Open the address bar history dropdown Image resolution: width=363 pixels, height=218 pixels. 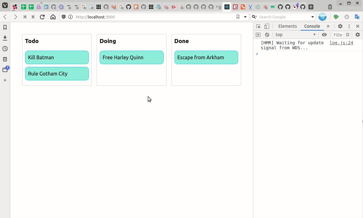coord(245,17)
